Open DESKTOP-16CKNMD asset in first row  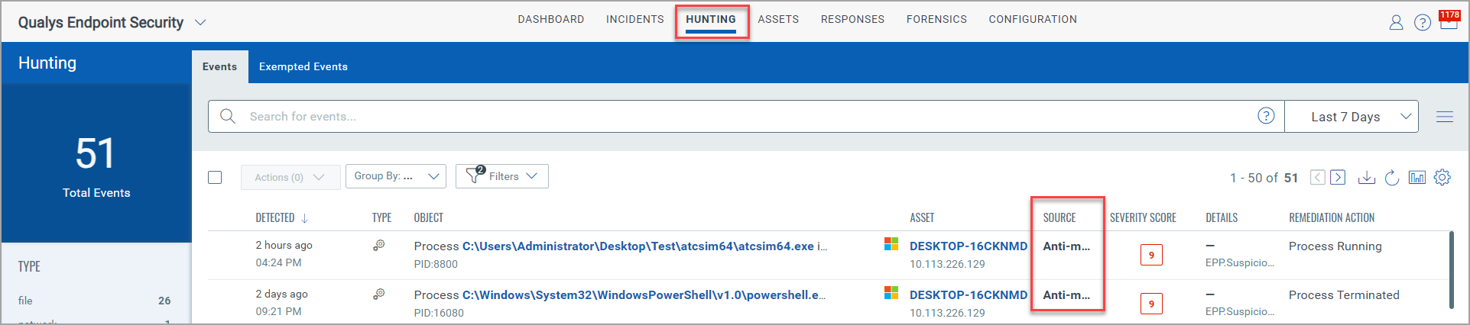pyautogui.click(x=969, y=246)
